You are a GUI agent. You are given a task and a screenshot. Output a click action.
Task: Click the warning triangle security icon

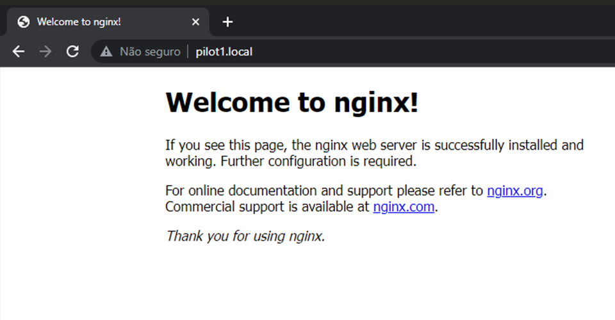click(x=106, y=52)
